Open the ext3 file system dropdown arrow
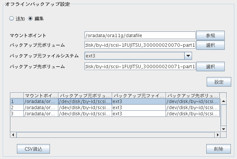The image size is (237, 159). (188, 56)
